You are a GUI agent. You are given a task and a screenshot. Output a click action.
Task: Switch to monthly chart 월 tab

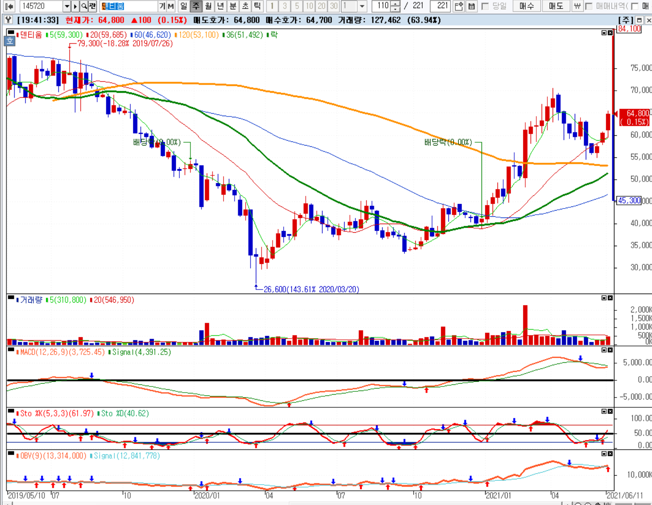click(x=208, y=6)
